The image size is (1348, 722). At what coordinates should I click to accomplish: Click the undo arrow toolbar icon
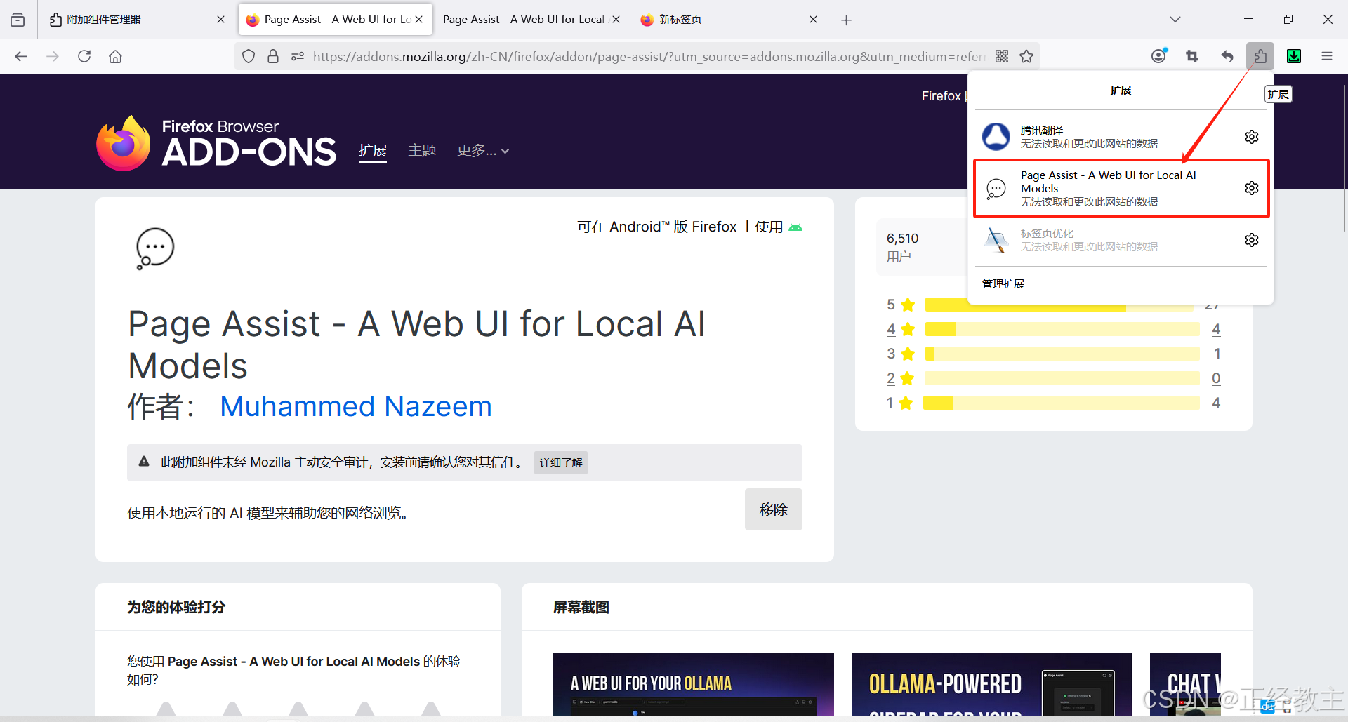pos(1227,56)
